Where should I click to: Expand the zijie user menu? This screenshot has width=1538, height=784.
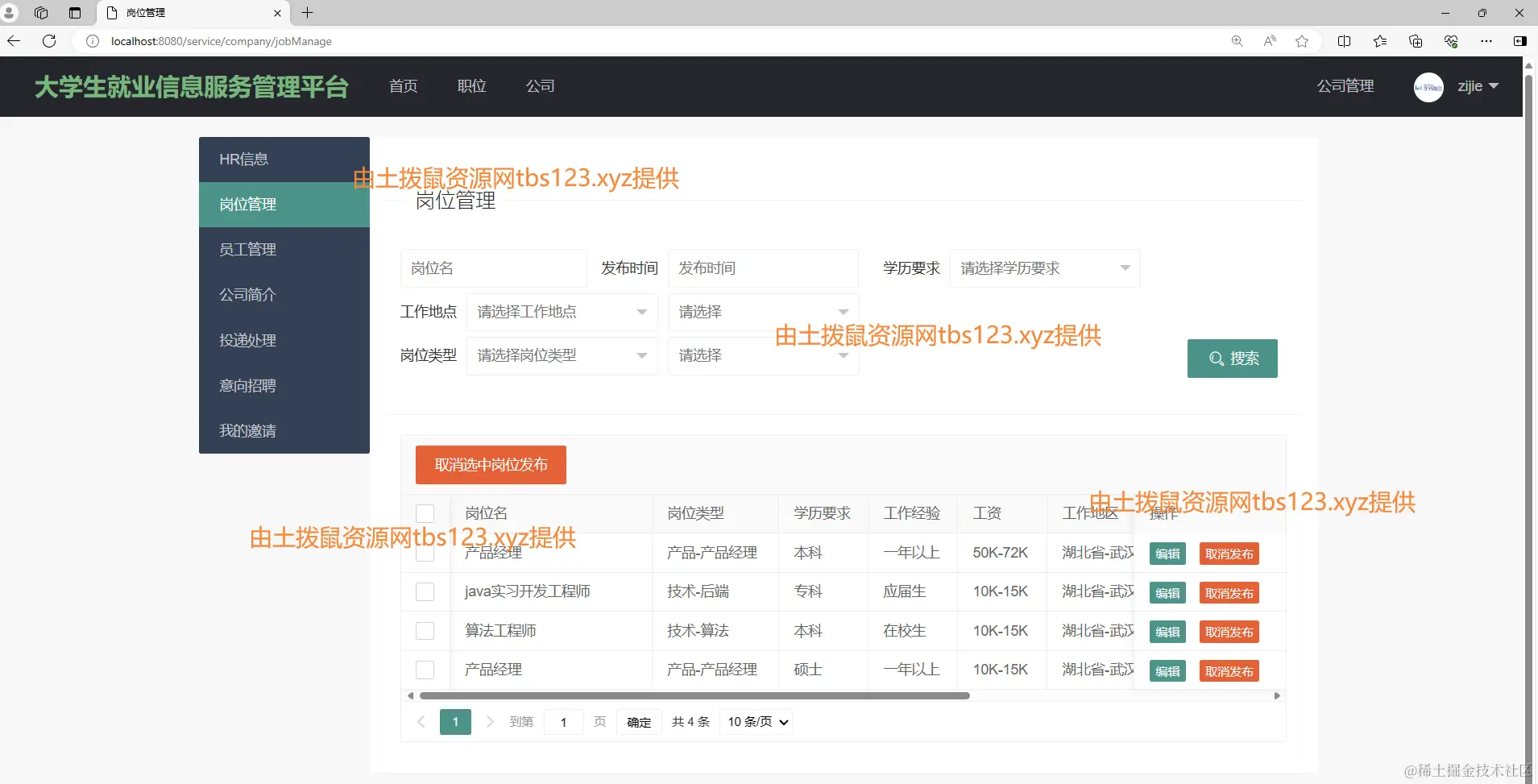(x=1478, y=86)
